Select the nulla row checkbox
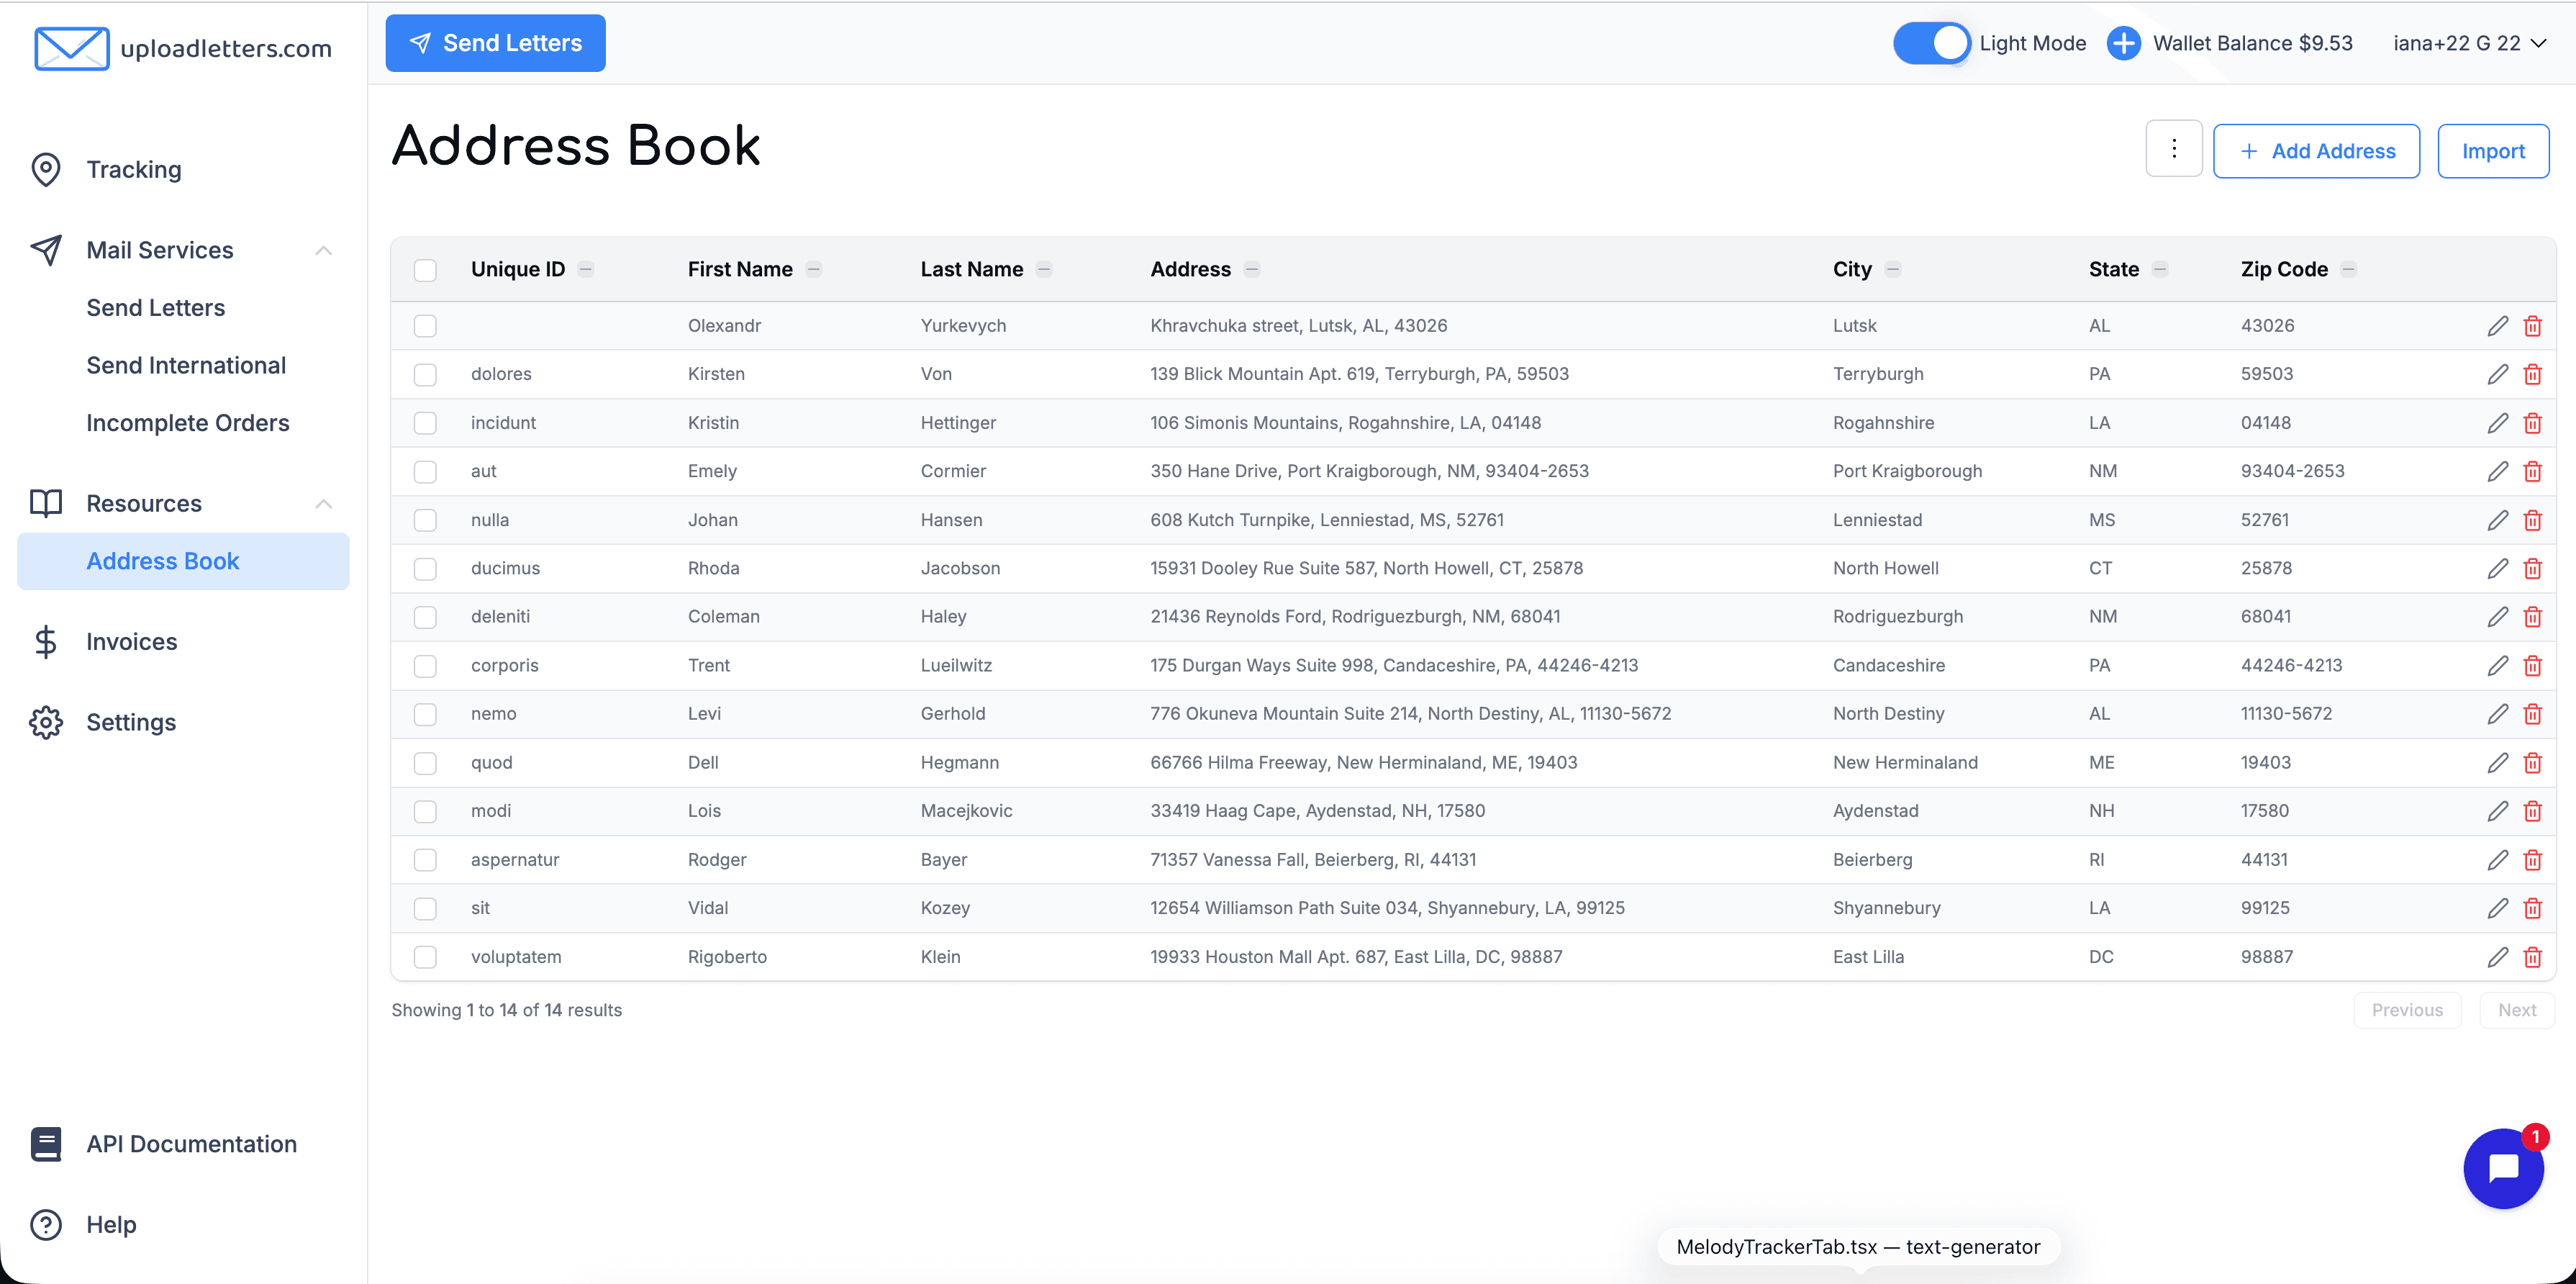 tap(425, 520)
